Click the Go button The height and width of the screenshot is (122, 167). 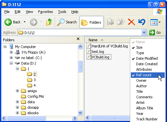click(155, 32)
